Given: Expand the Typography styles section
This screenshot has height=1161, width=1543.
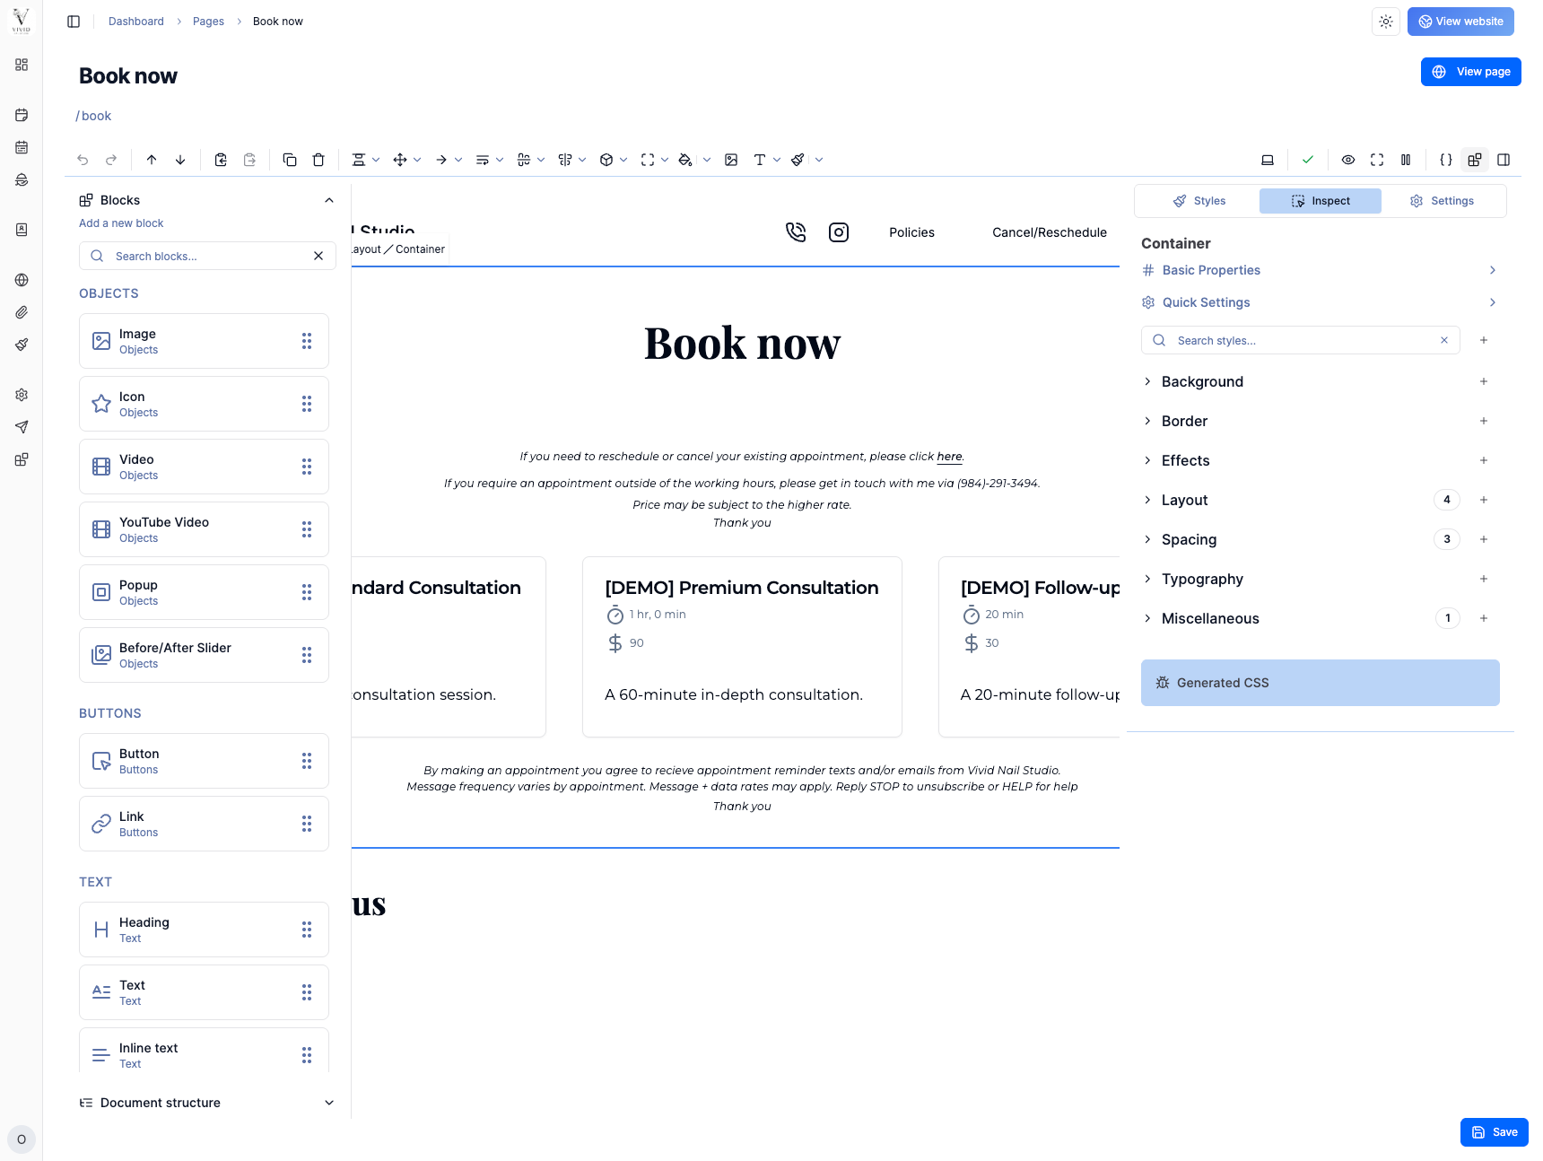Looking at the screenshot, I should (x=1202, y=579).
